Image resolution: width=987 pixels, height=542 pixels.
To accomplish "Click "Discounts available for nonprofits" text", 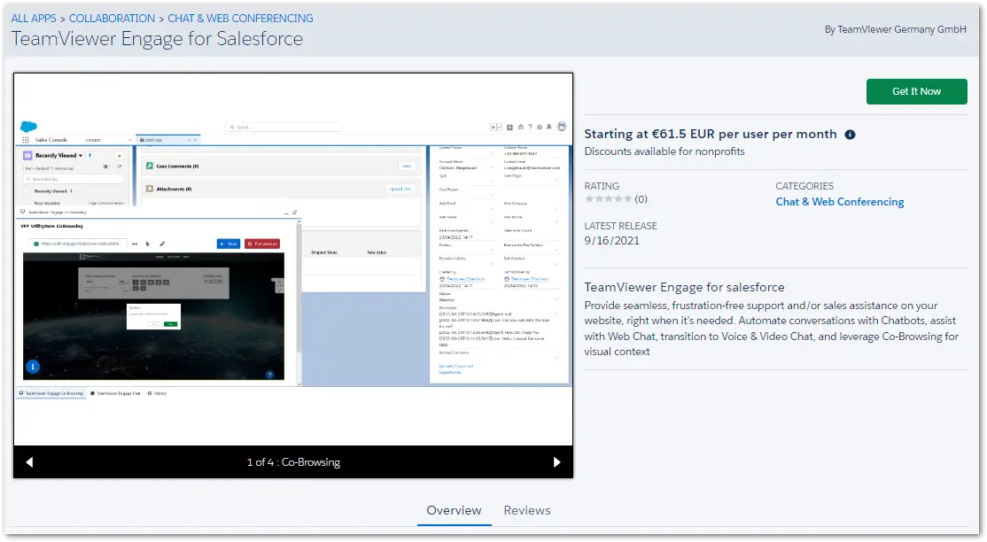I will (x=664, y=151).
